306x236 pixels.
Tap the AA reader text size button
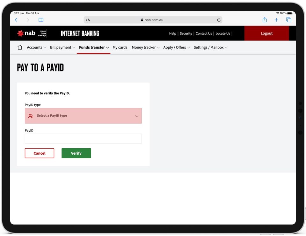point(88,20)
